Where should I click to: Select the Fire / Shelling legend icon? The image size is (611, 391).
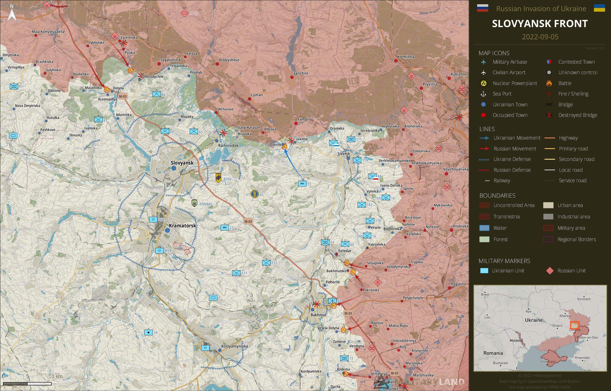pos(549,94)
